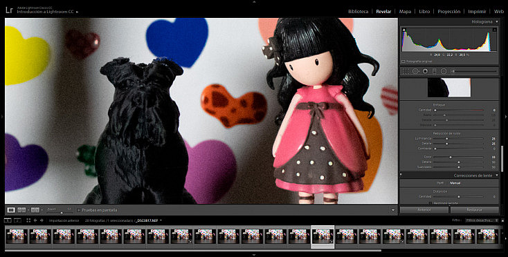Image resolution: width=508 pixels, height=257 pixels.
Task: Toggle highlight clipping indicator in histogram
Action: click(495, 30)
